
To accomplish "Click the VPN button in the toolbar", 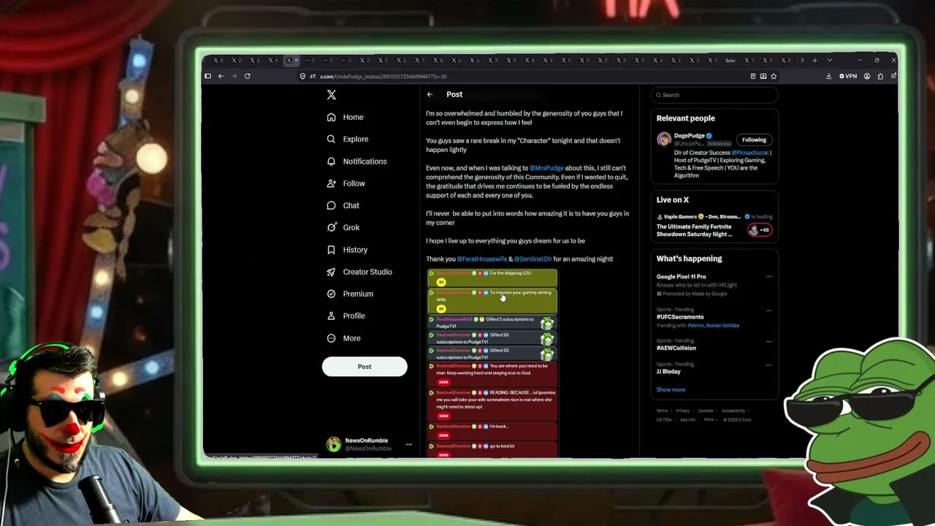I will (x=848, y=76).
